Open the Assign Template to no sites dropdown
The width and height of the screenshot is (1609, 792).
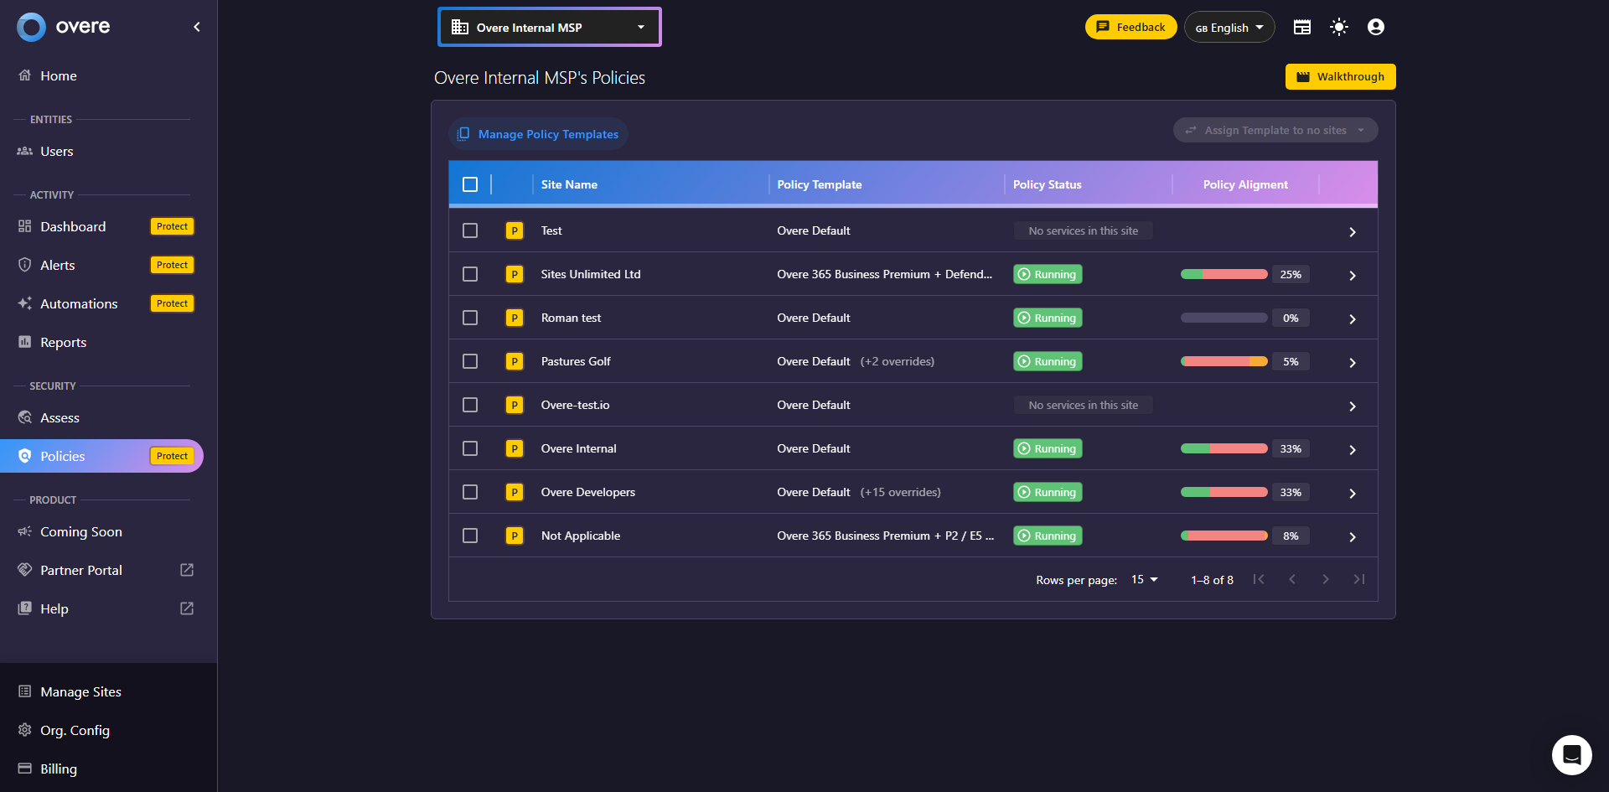tap(1275, 130)
